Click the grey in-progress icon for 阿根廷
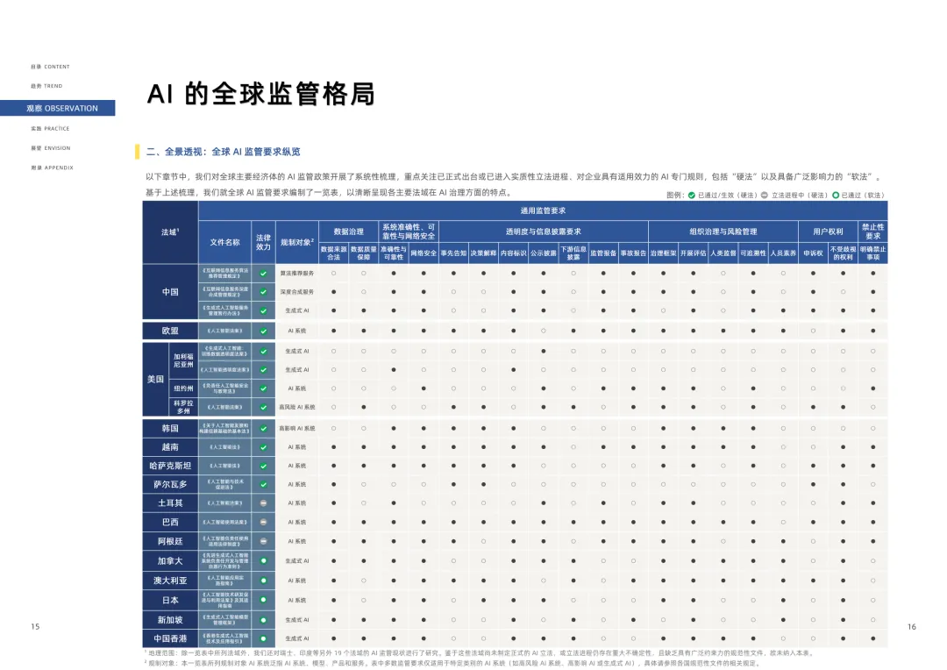The width and height of the screenshot is (947, 670). [263, 541]
